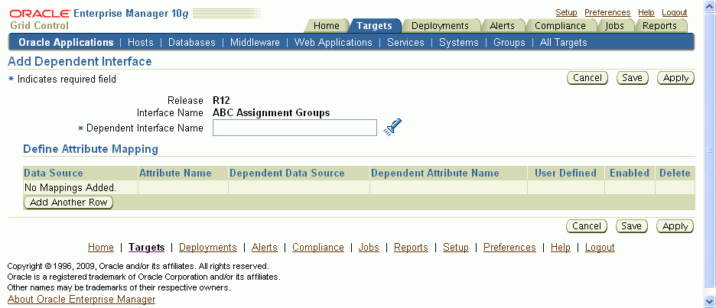
Task: Click the User Defined column header
Action: 565,173
